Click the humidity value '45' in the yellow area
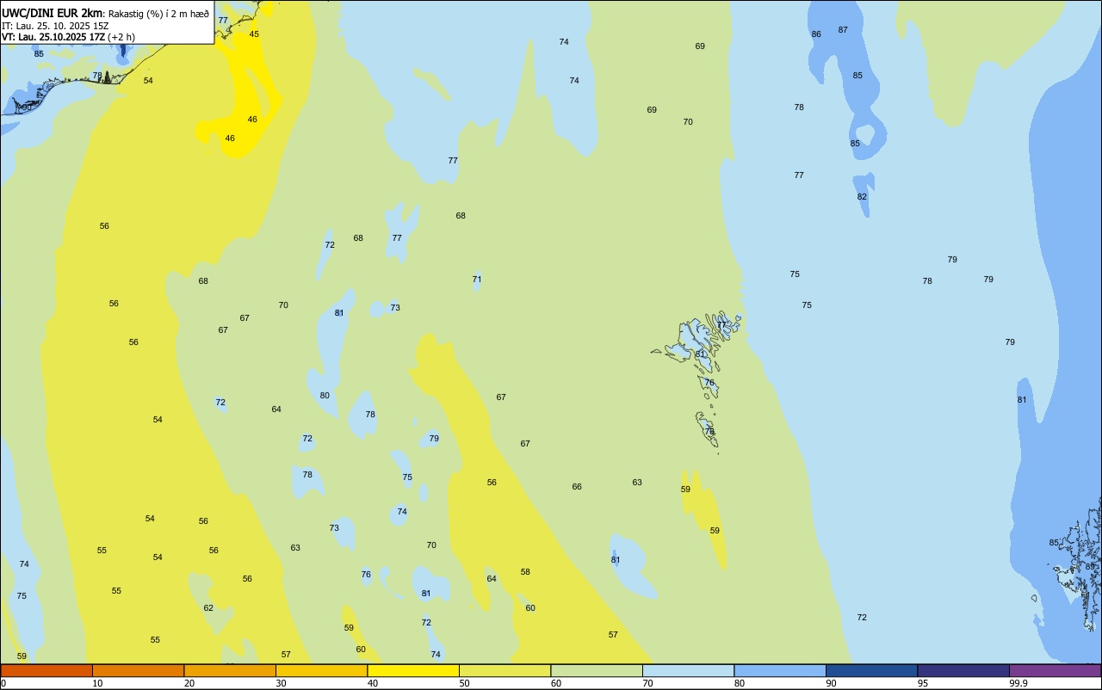The width and height of the screenshot is (1102, 690). [254, 34]
